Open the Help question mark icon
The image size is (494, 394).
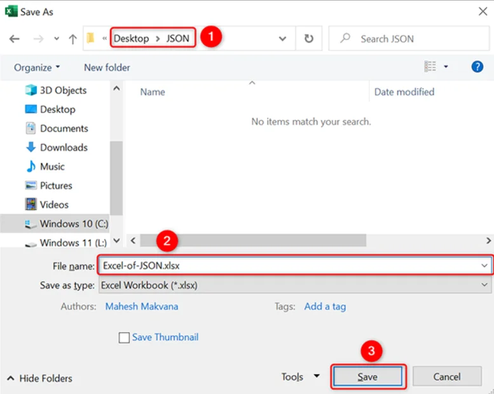tap(477, 67)
